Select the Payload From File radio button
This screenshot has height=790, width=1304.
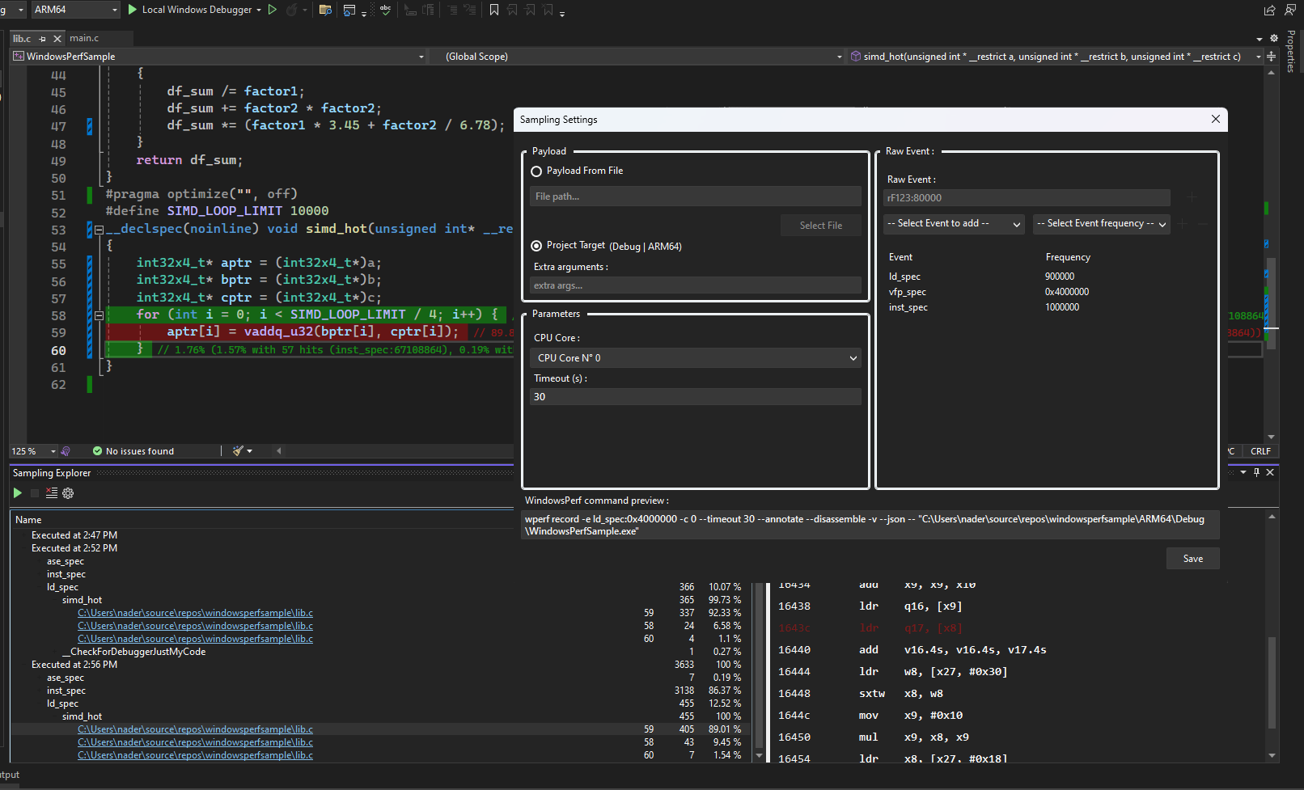(536, 171)
